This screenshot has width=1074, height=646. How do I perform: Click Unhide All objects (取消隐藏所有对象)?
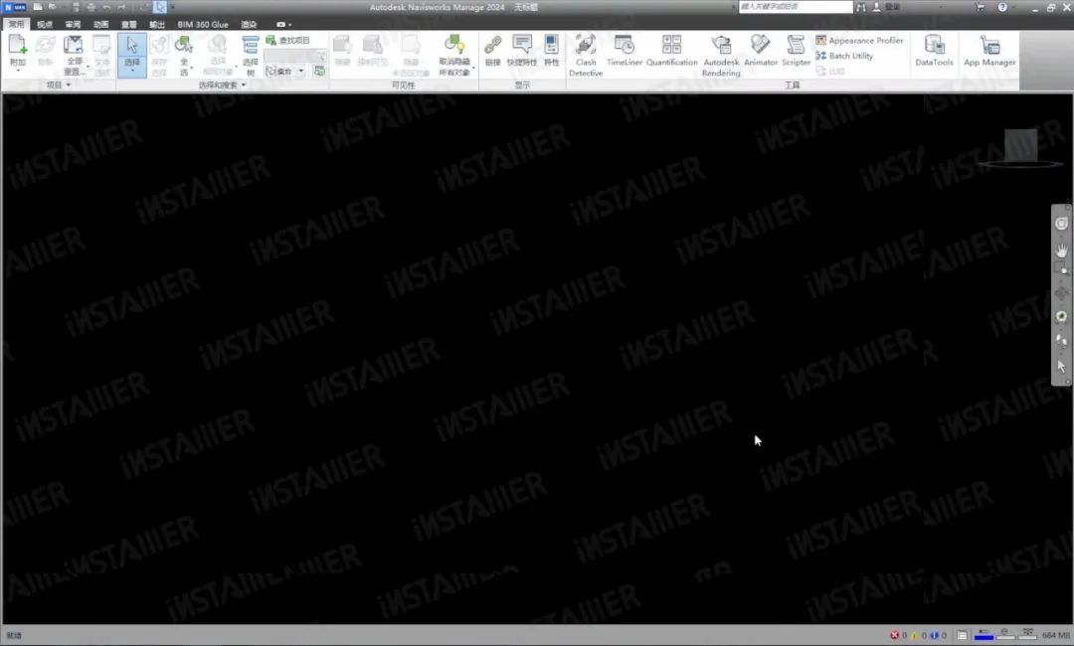click(454, 55)
